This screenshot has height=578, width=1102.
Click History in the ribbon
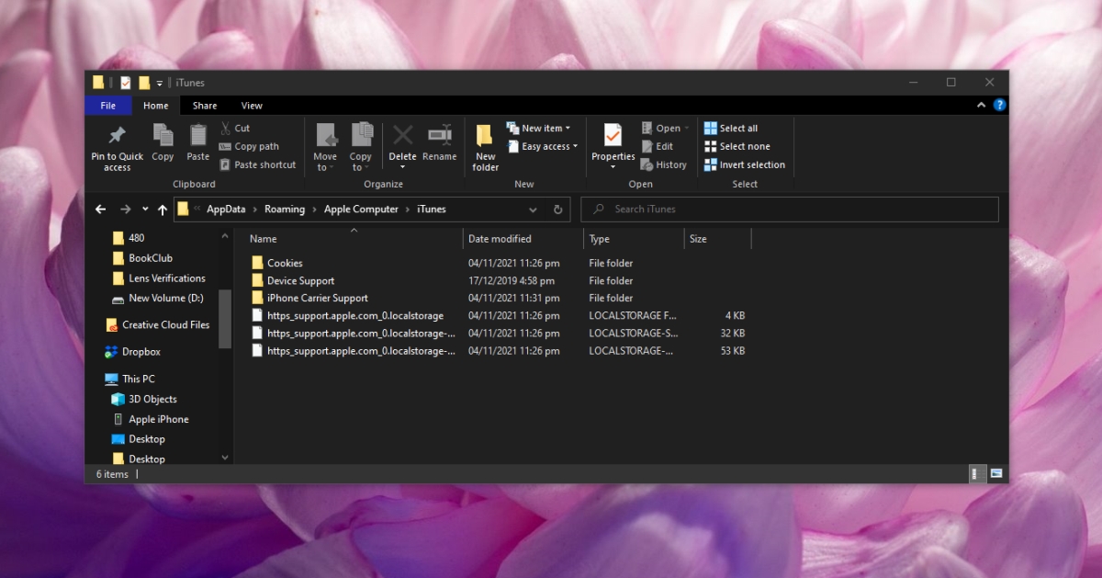pos(664,165)
